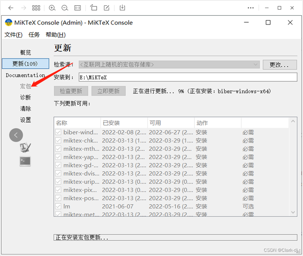The width and height of the screenshot is (303, 256).
Task: Open the 任务 menu
Action: coord(34,35)
